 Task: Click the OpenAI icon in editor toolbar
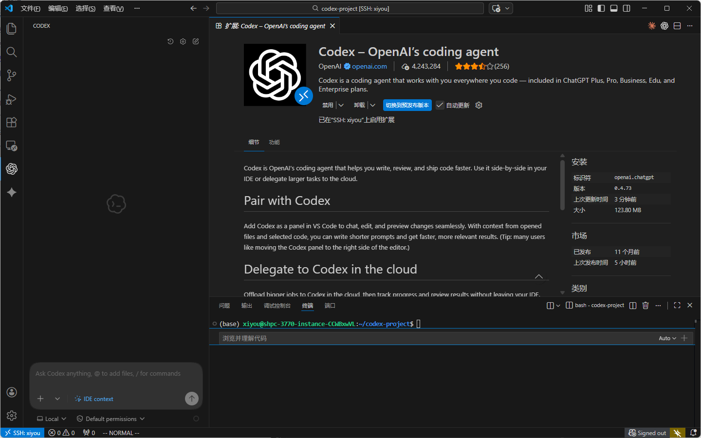click(x=664, y=26)
